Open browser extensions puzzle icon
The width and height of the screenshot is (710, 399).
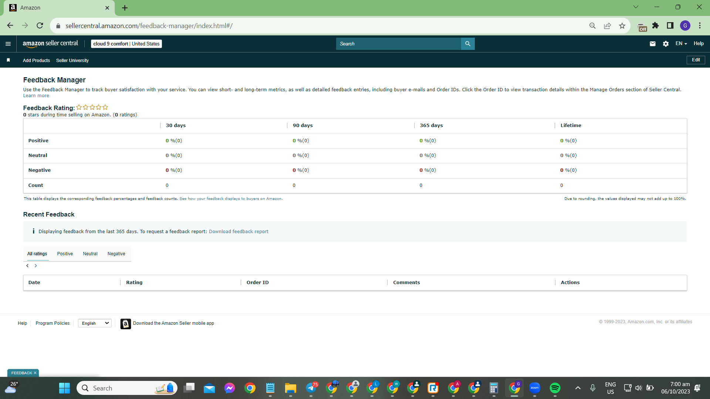coord(655,25)
